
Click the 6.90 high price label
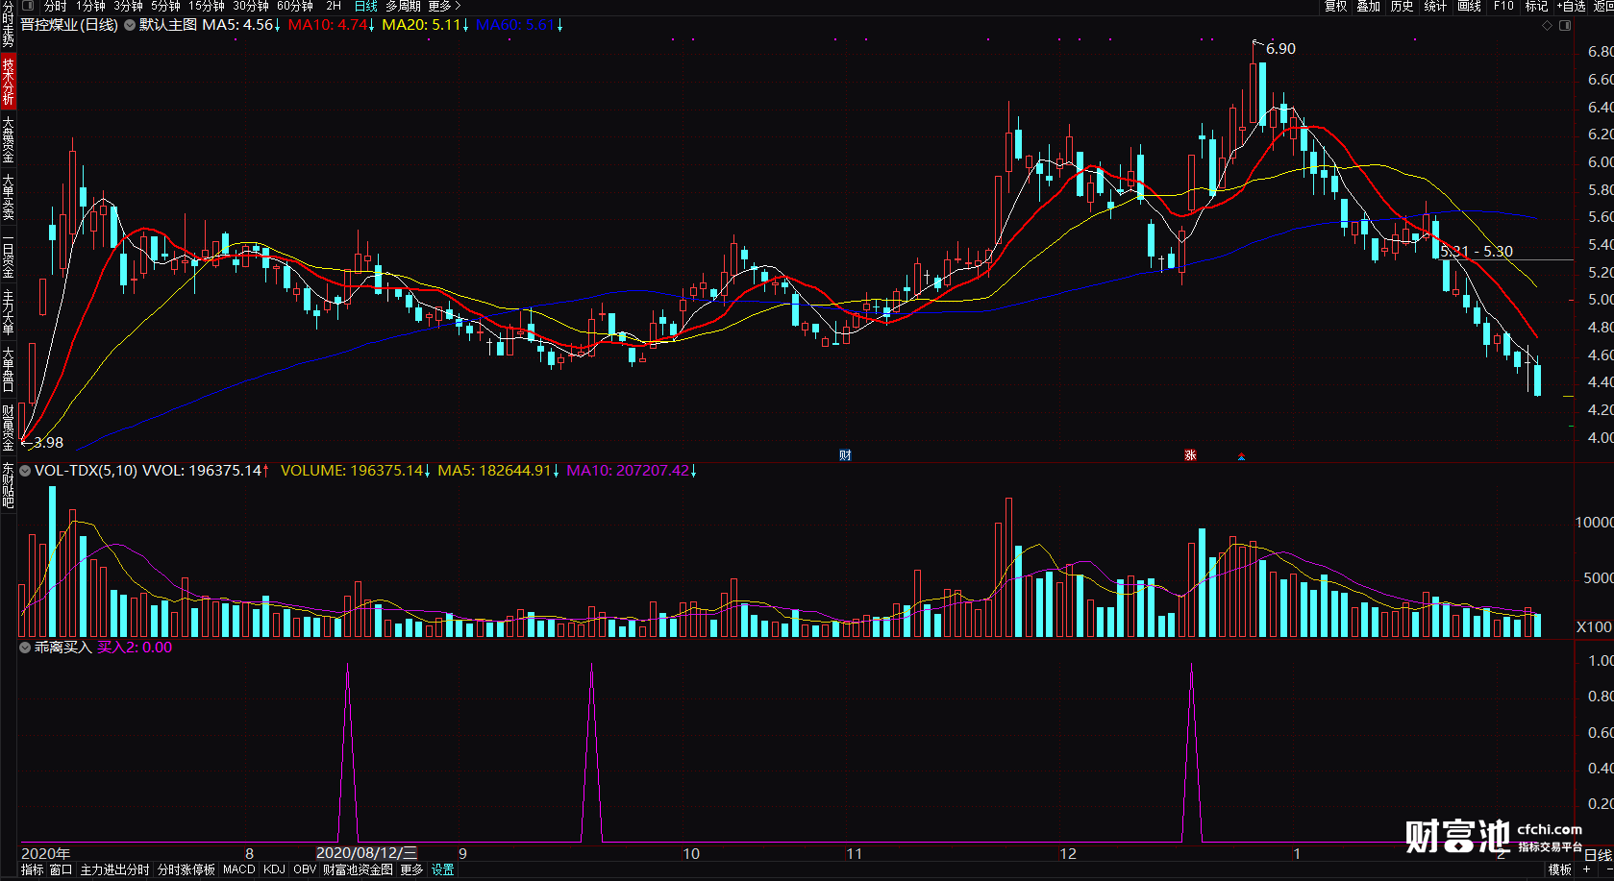coord(1280,49)
